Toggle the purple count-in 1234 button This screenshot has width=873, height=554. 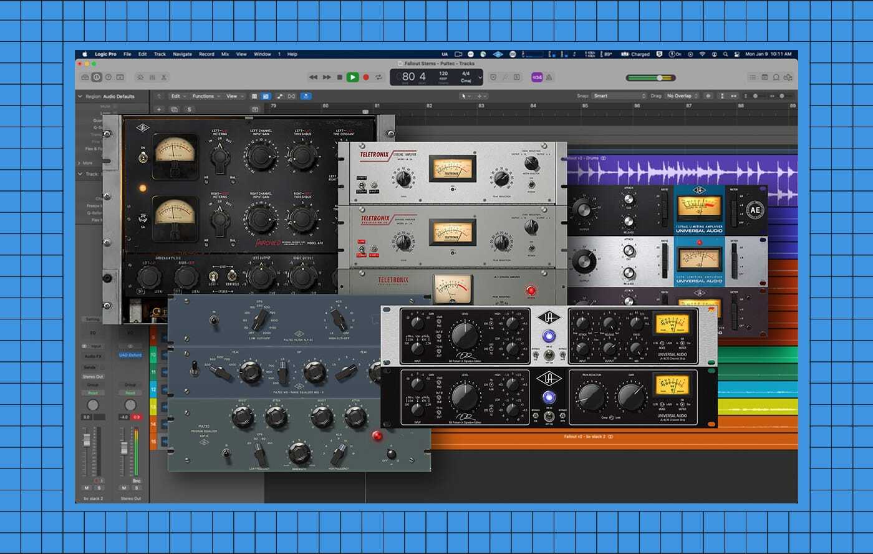(537, 77)
